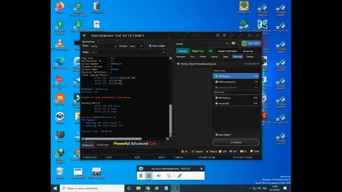Stop the screen recording with orange button
Viewport: 342px width, 192px height.
(149, 175)
